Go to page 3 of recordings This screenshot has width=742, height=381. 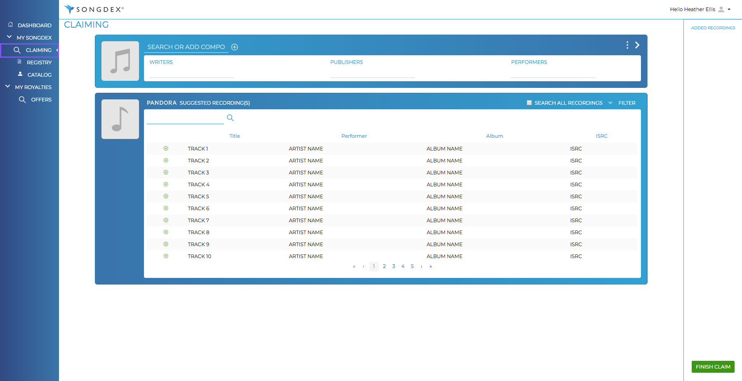tap(393, 266)
